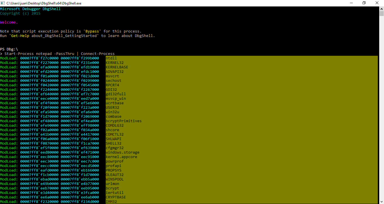The width and height of the screenshot is (384, 204).
Task: Click the 'powrprof' module name
Action: [115, 161]
